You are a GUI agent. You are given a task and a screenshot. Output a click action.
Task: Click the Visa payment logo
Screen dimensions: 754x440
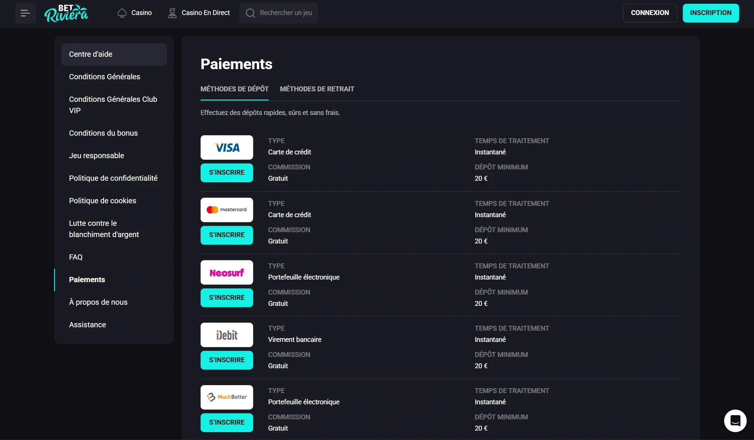[x=227, y=148]
